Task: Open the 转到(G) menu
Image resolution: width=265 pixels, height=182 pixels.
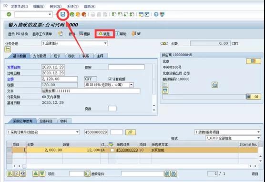Action: [56, 6]
